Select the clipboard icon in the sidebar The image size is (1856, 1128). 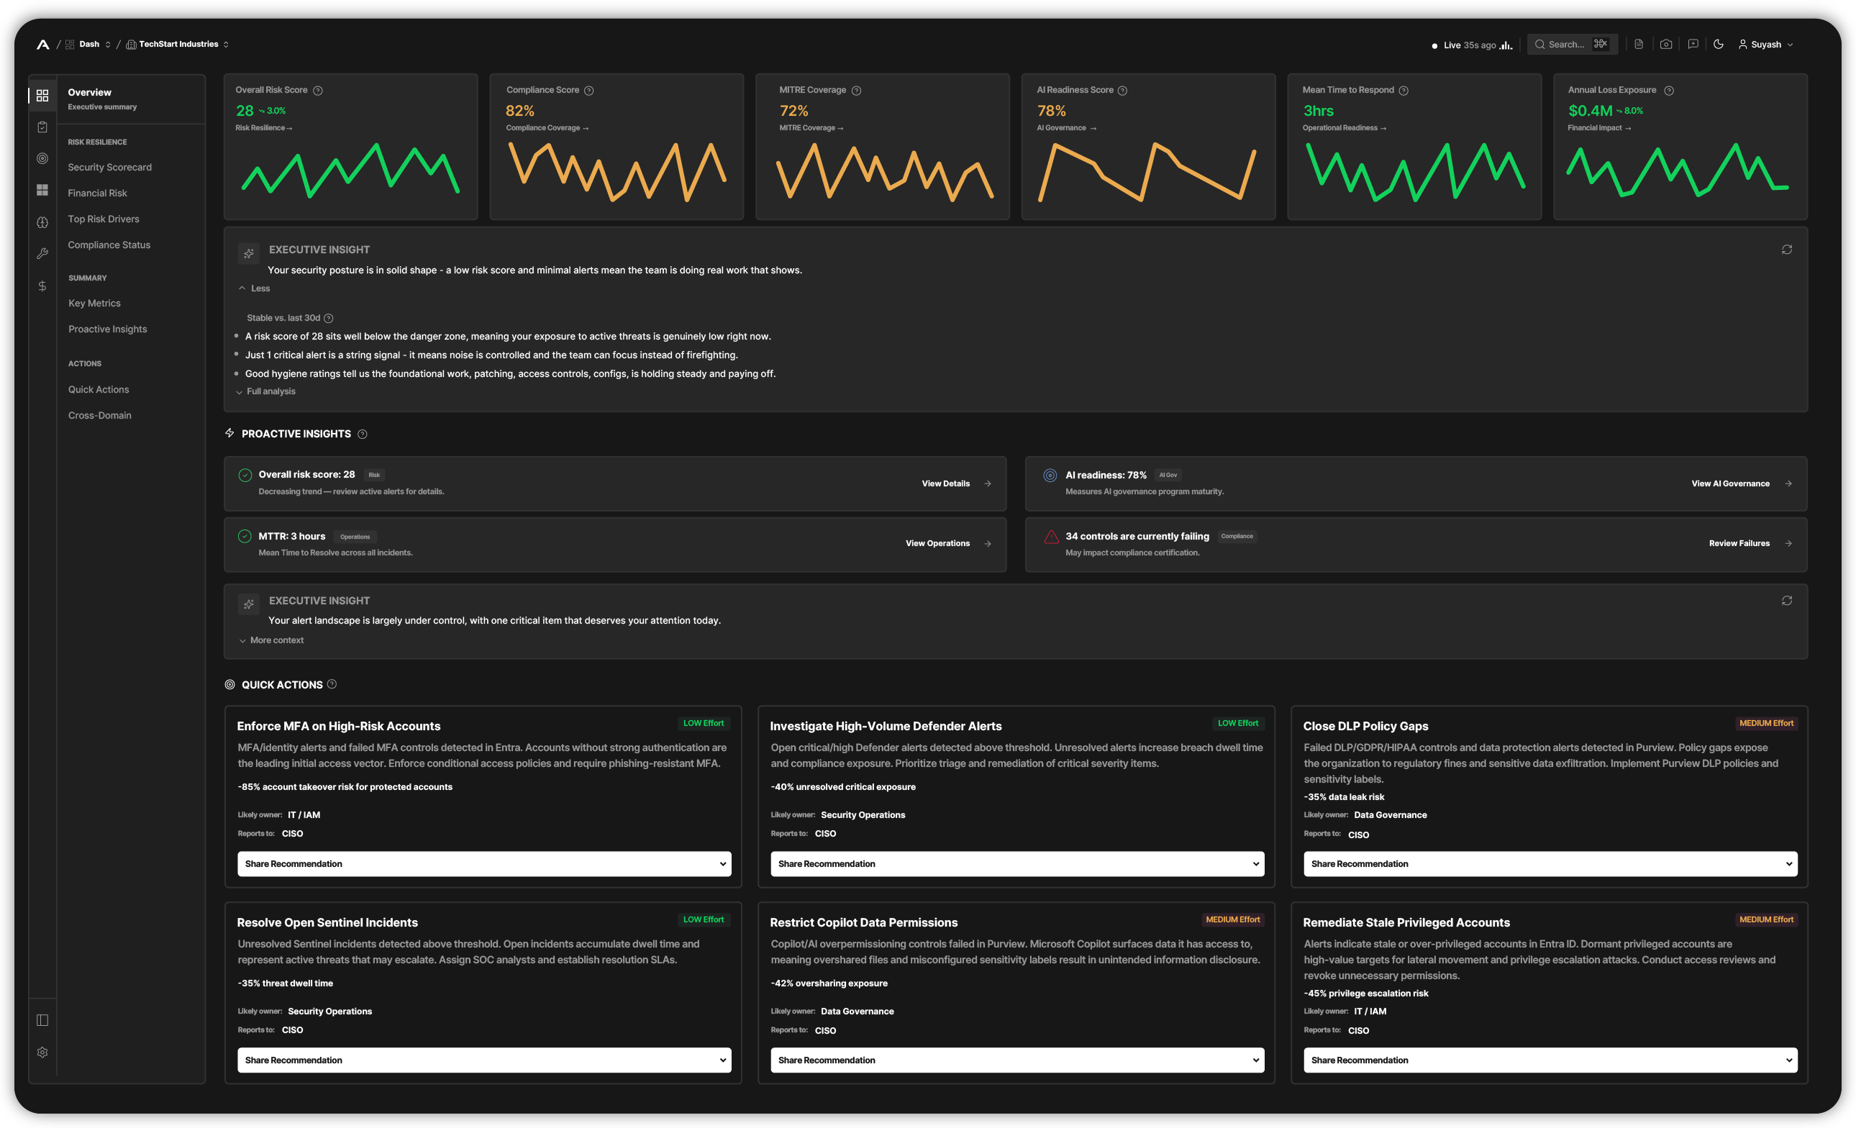(x=42, y=127)
